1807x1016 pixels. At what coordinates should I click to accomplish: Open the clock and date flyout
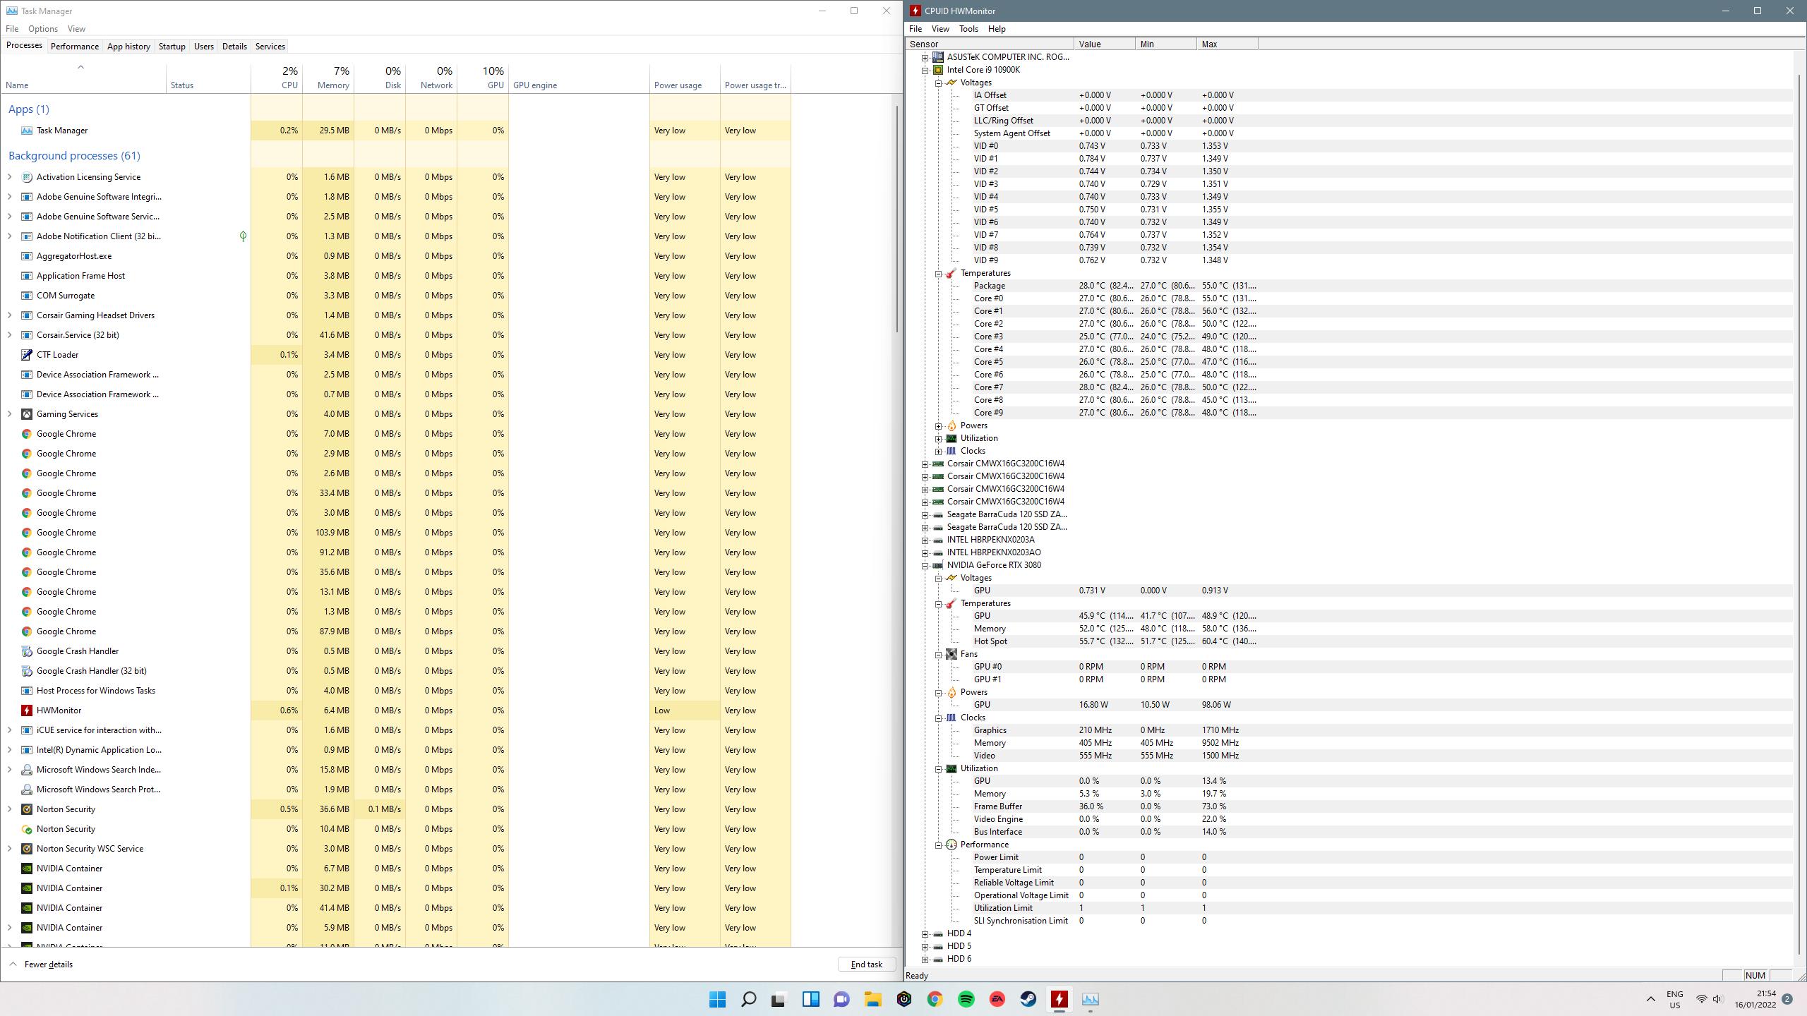1755,999
